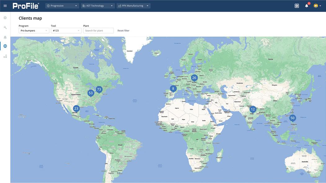Select map cluster marker 50 near Philippines
The image size is (326, 183).
coord(293,118)
